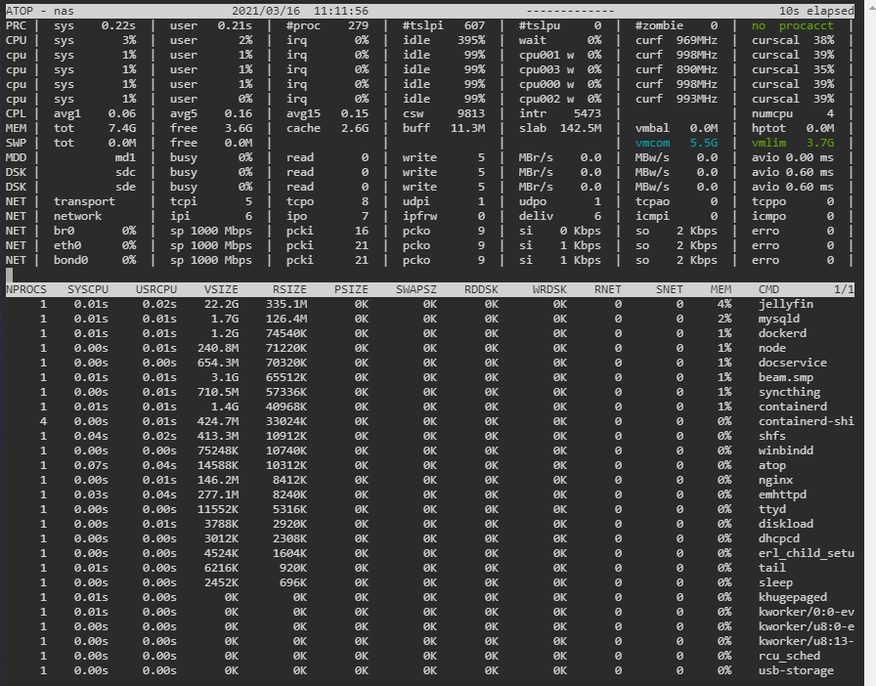Screen dimensions: 876x686
Task: Click the VSIZE column header
Action: 221,289
